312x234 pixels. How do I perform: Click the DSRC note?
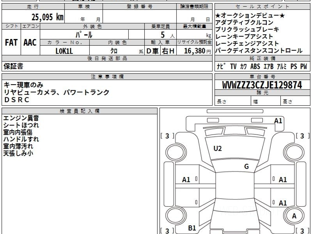[17, 100]
